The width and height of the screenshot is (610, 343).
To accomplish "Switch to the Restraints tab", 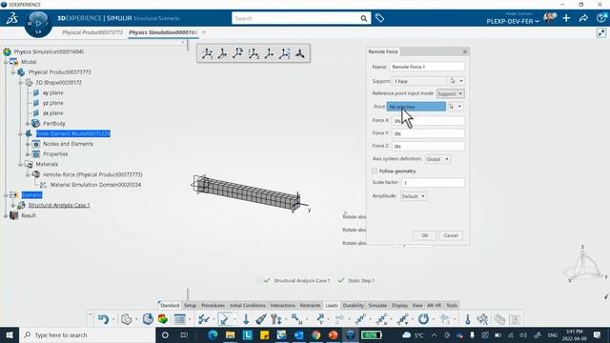I will pos(310,305).
